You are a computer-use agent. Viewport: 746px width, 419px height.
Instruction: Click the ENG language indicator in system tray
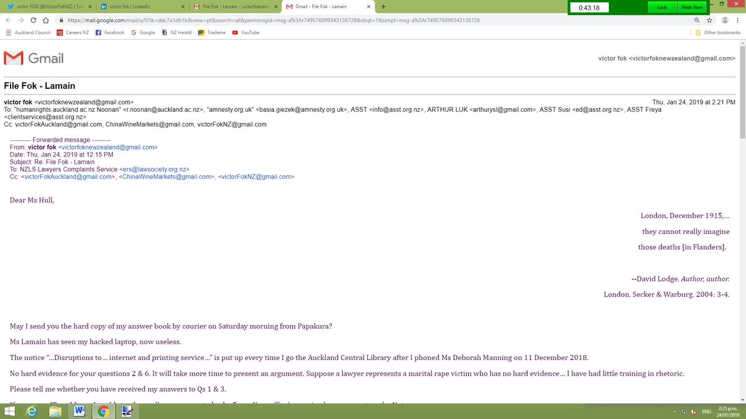(707, 412)
